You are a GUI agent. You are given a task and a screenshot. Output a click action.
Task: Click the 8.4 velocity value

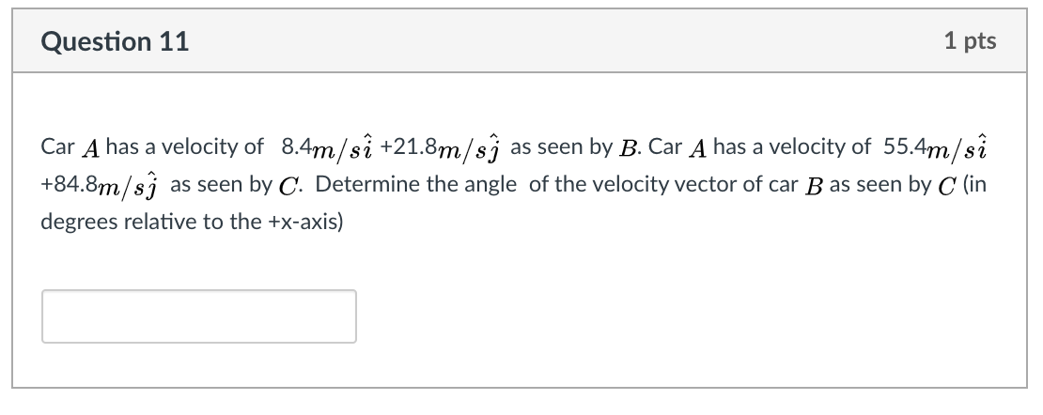point(296,147)
